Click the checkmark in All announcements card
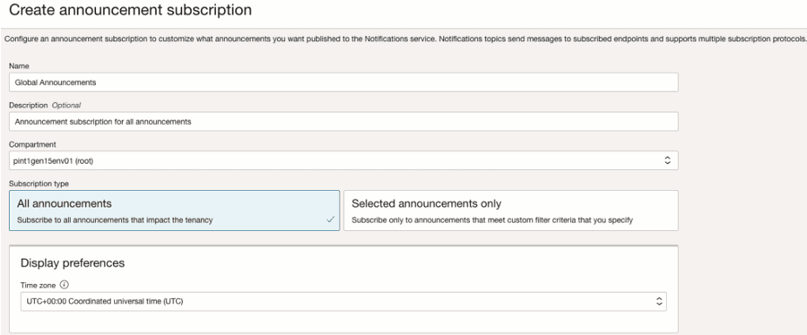The image size is (807, 335). [330, 219]
